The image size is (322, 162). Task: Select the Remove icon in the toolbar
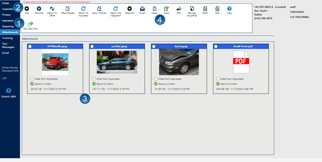click(x=39, y=8)
